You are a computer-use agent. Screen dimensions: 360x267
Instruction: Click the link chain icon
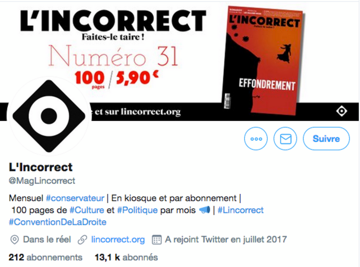pos(83,240)
